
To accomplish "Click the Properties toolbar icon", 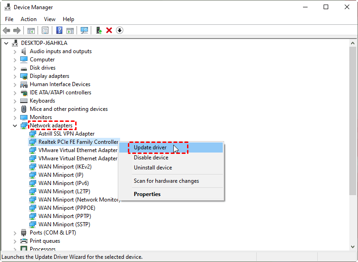I will (45, 30).
